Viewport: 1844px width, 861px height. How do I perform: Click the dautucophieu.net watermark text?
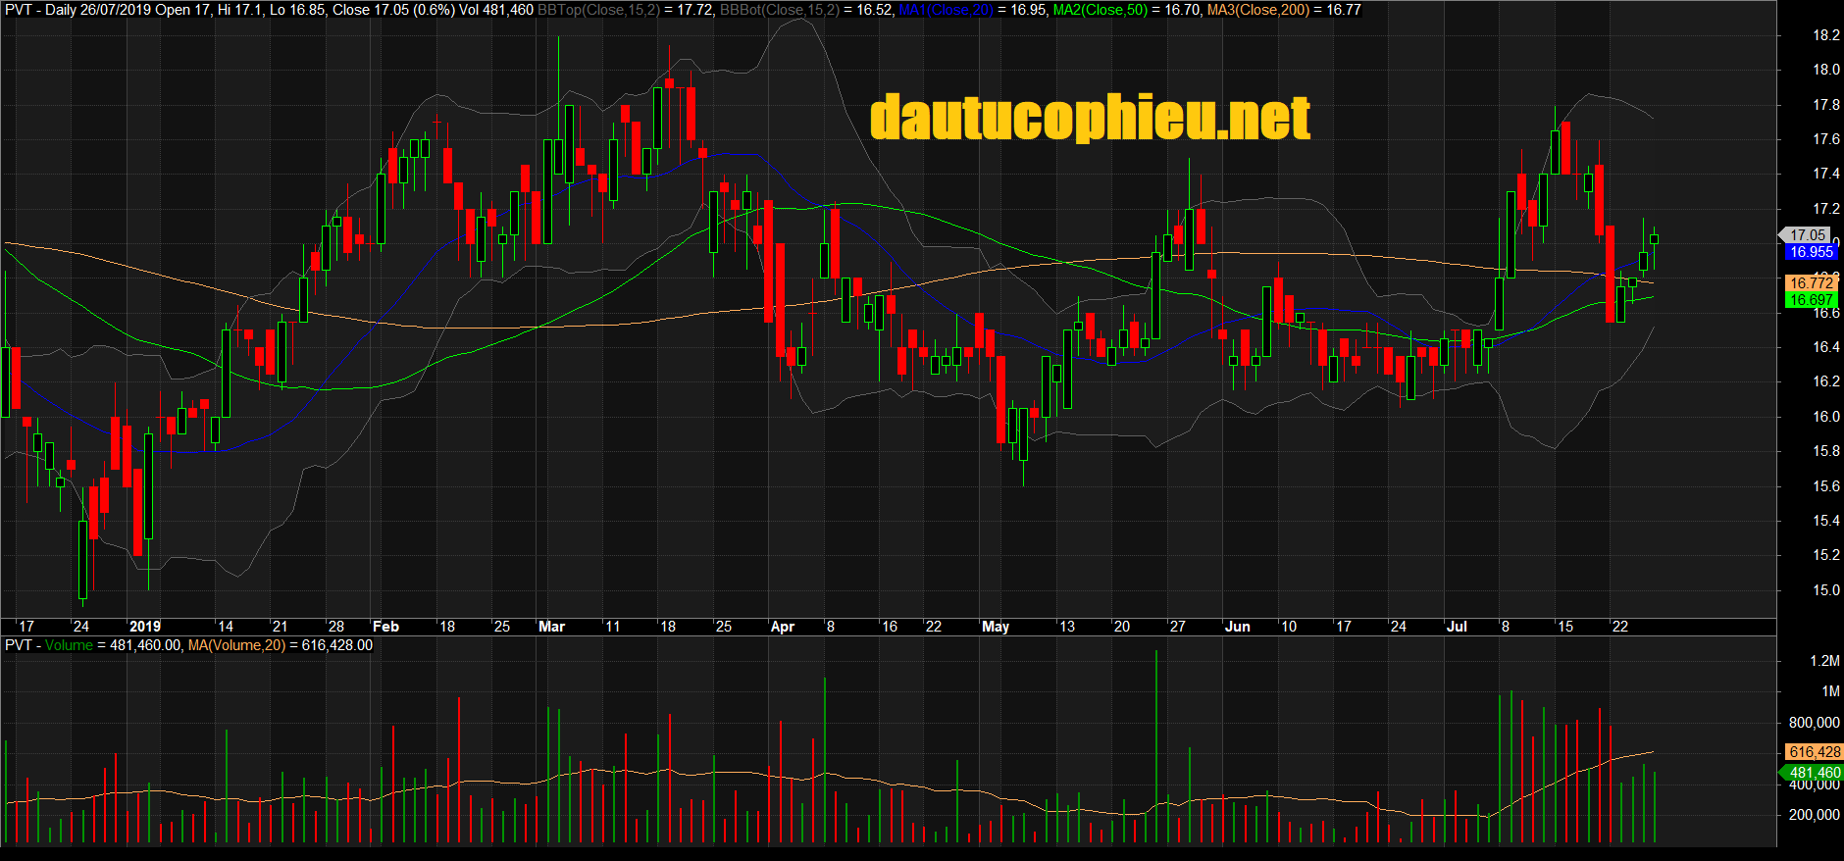coord(1090,118)
